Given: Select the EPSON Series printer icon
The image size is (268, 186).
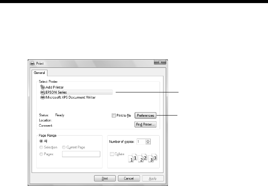Looking at the screenshot, I should (42, 92).
